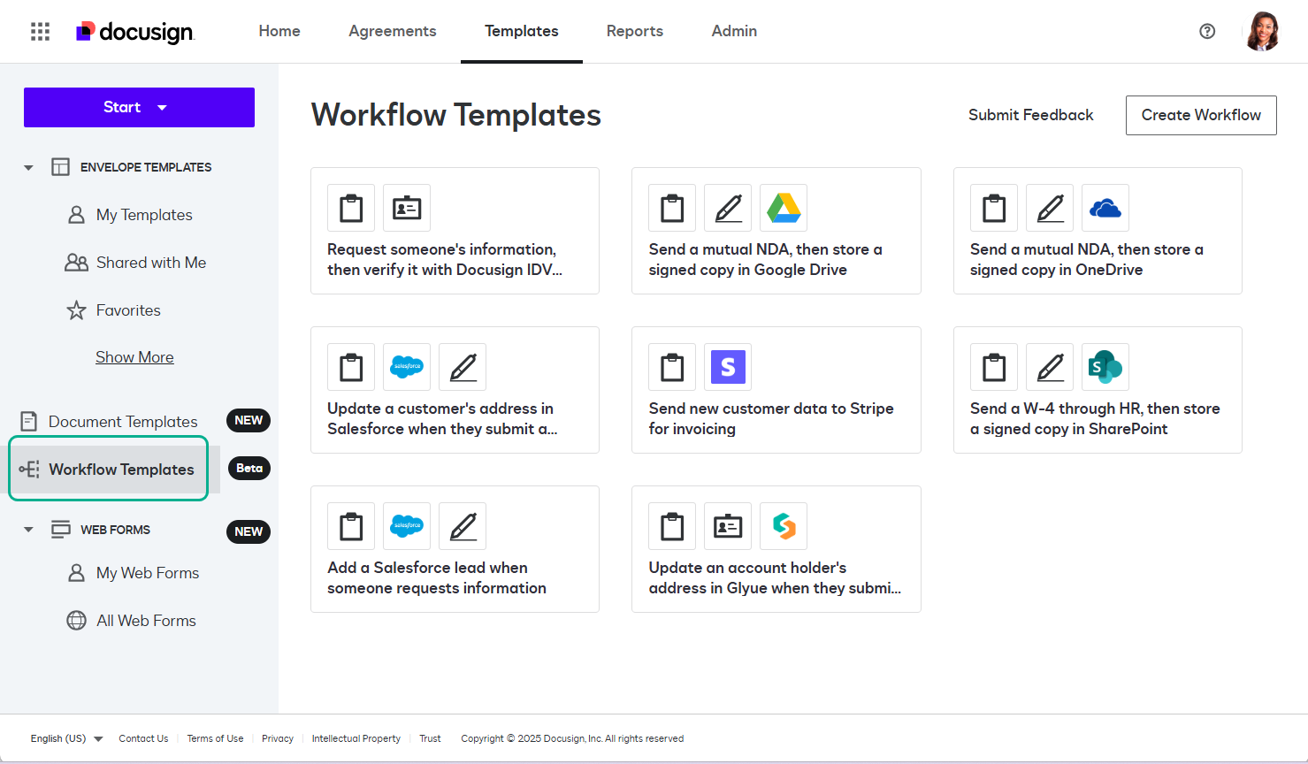
Task: Click the Glyue icon on the account holder template
Action: click(x=784, y=526)
